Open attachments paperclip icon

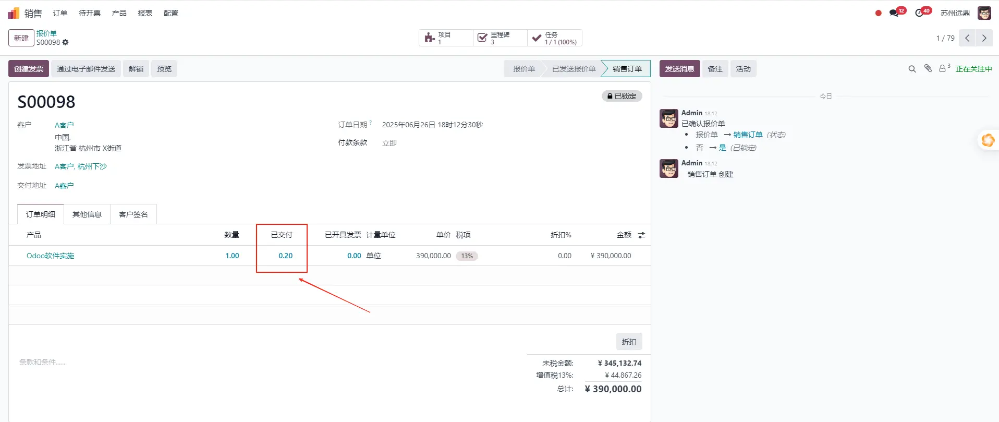coord(928,68)
